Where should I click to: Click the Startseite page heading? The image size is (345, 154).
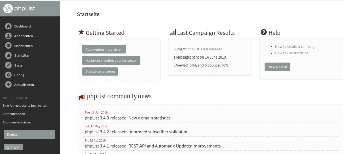(88, 14)
